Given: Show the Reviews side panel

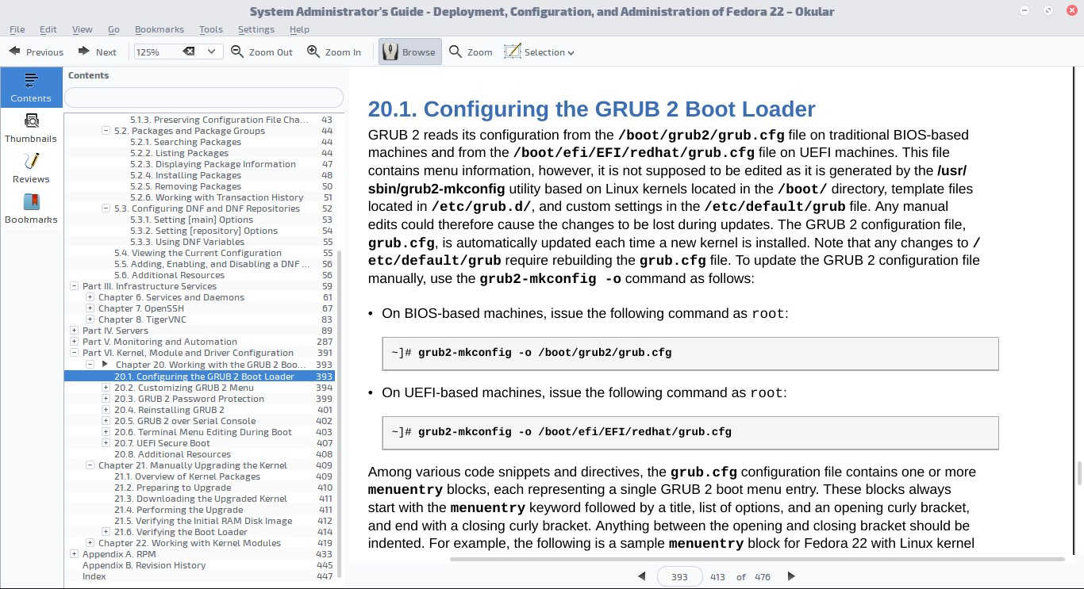Looking at the screenshot, I should (31, 168).
